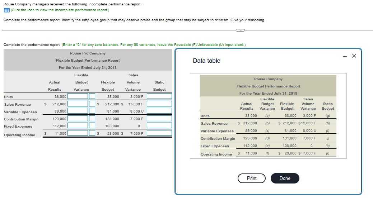Viewport: 373px width, 205px height.
Task: Select Contribution Margin flexible budget variance amount field
Action: pyautogui.click(x=78, y=118)
